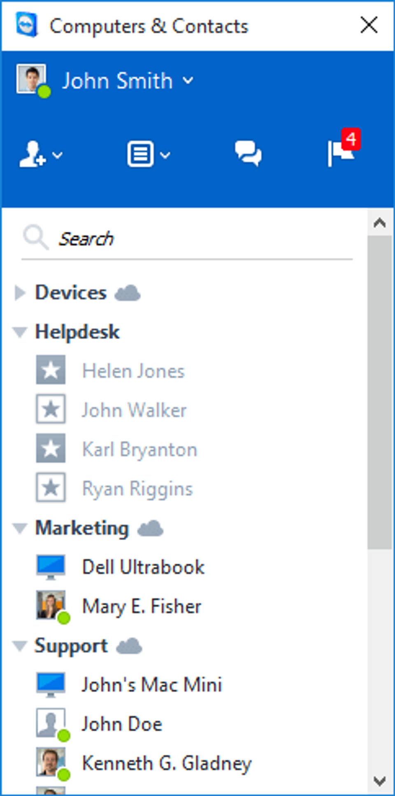Expand the Devices group

pos(19,293)
